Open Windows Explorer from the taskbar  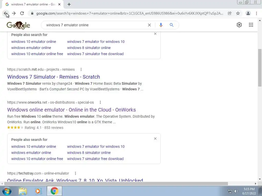click(23, 191)
